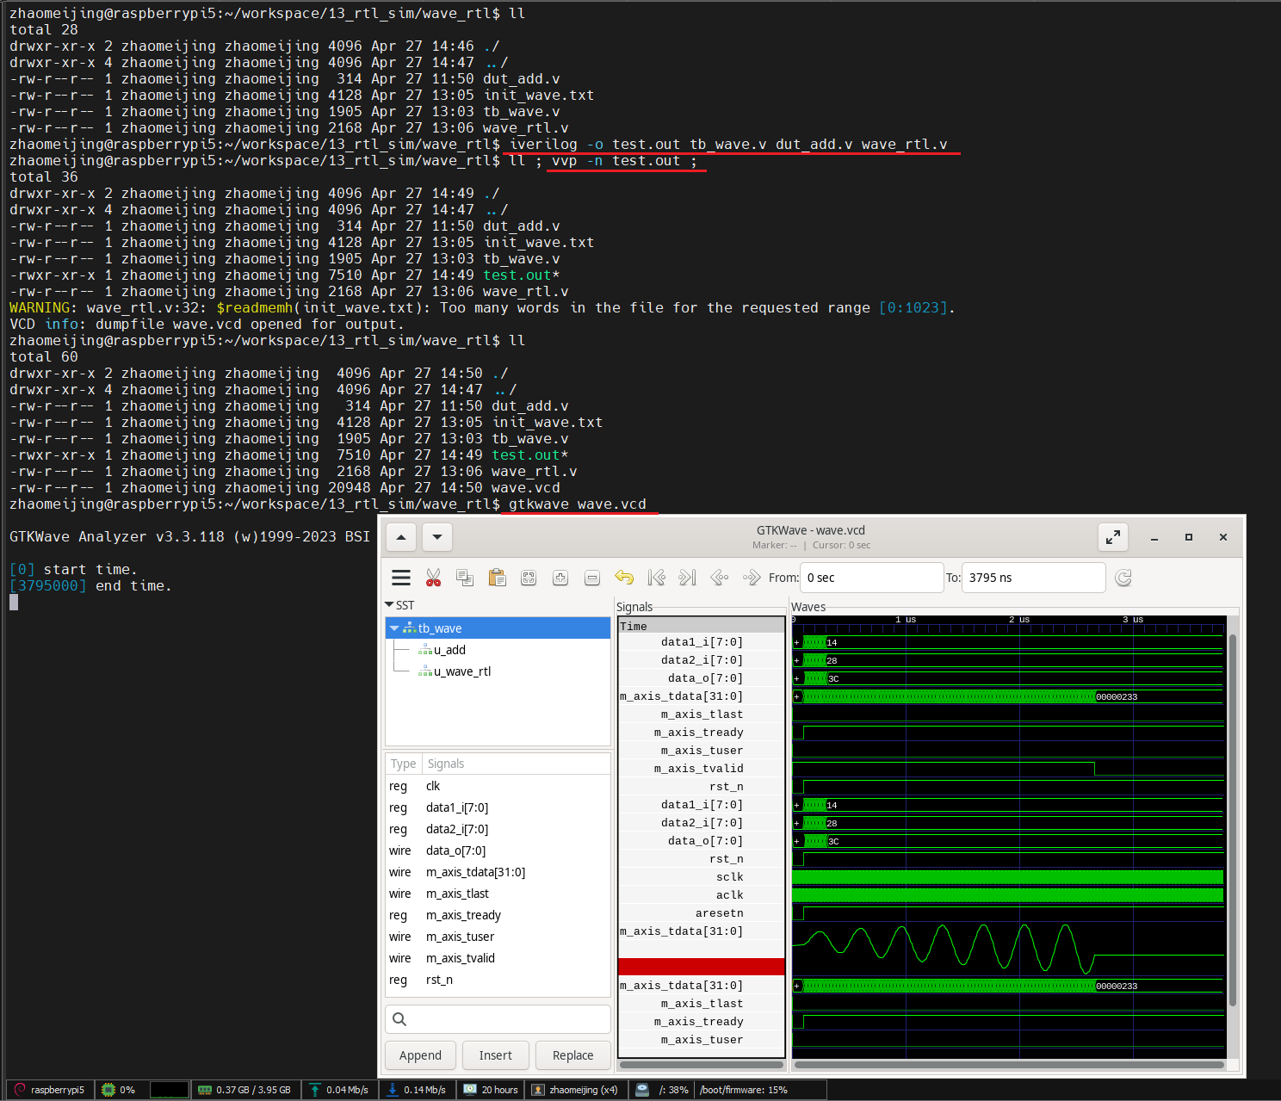This screenshot has width=1281, height=1101.
Task: Click the Append button
Action: click(x=420, y=1055)
